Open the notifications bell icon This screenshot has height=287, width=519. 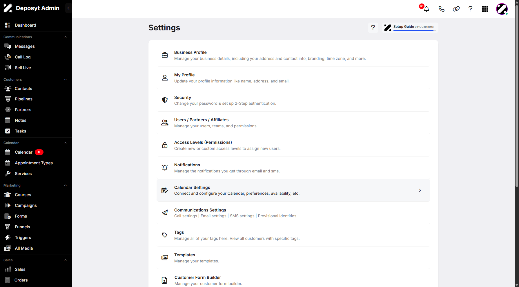(x=426, y=9)
